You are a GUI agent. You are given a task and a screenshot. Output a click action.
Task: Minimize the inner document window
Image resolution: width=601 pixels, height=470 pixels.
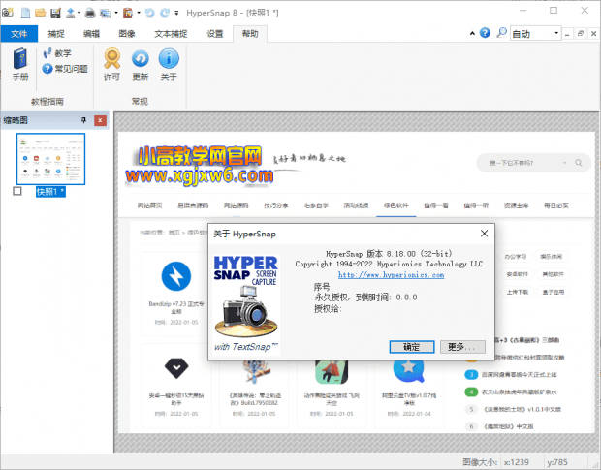tap(567, 34)
